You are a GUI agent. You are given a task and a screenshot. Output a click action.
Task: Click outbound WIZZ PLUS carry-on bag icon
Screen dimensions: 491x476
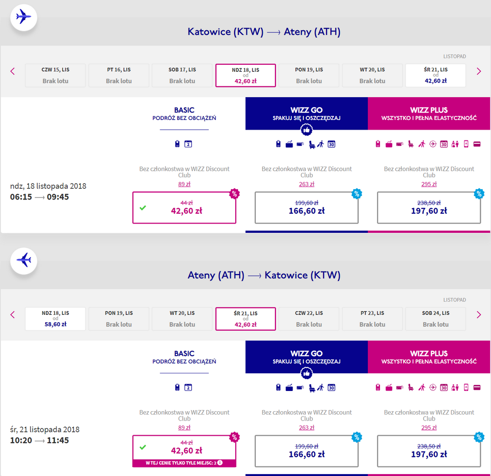[378, 144]
